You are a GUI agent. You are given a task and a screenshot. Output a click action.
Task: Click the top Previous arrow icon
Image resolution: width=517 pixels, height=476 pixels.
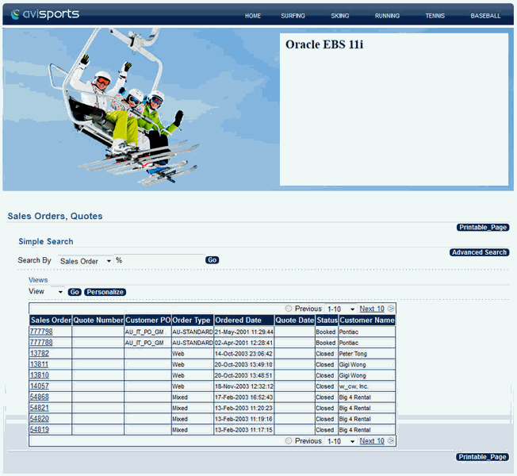coord(289,309)
